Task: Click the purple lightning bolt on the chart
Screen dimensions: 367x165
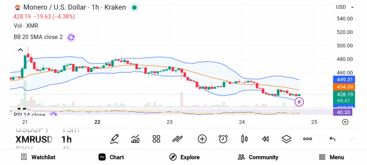Action: point(299,102)
